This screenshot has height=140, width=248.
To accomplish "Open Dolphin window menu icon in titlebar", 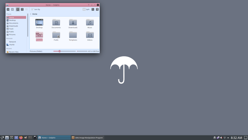I will pos(7,5).
